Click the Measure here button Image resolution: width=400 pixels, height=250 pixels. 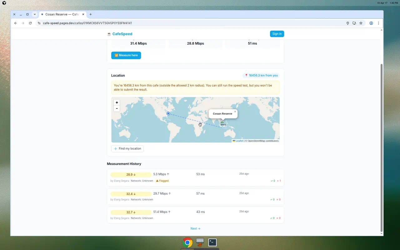[126, 55]
